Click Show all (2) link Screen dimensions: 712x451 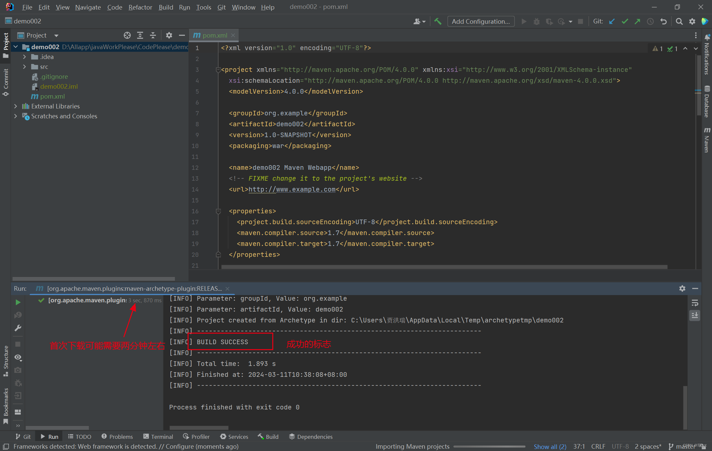[x=550, y=446]
